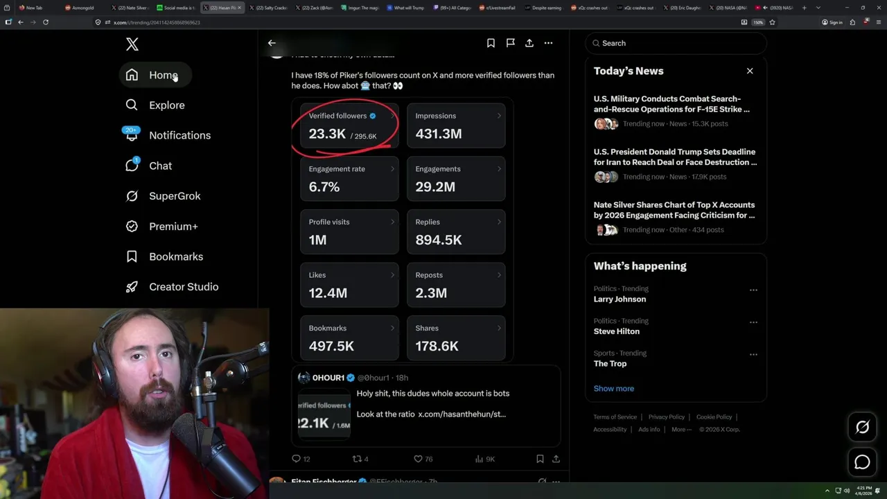Image resolution: width=887 pixels, height=499 pixels.
Task: Open Cookie Policy footer link
Action: point(714,417)
